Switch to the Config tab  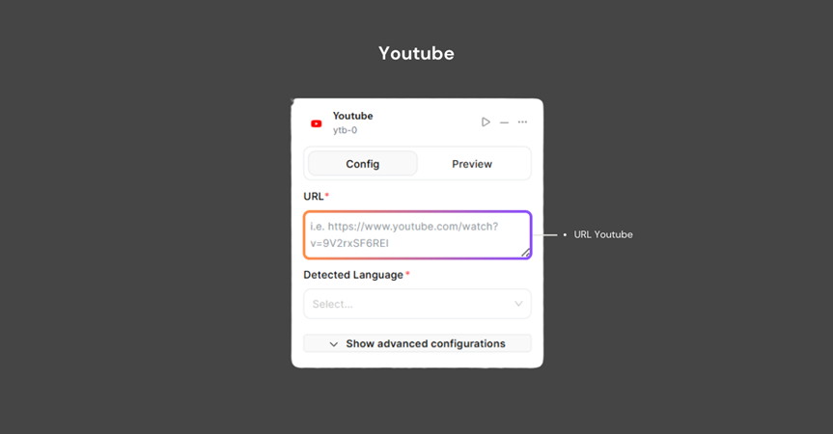pyautogui.click(x=363, y=164)
